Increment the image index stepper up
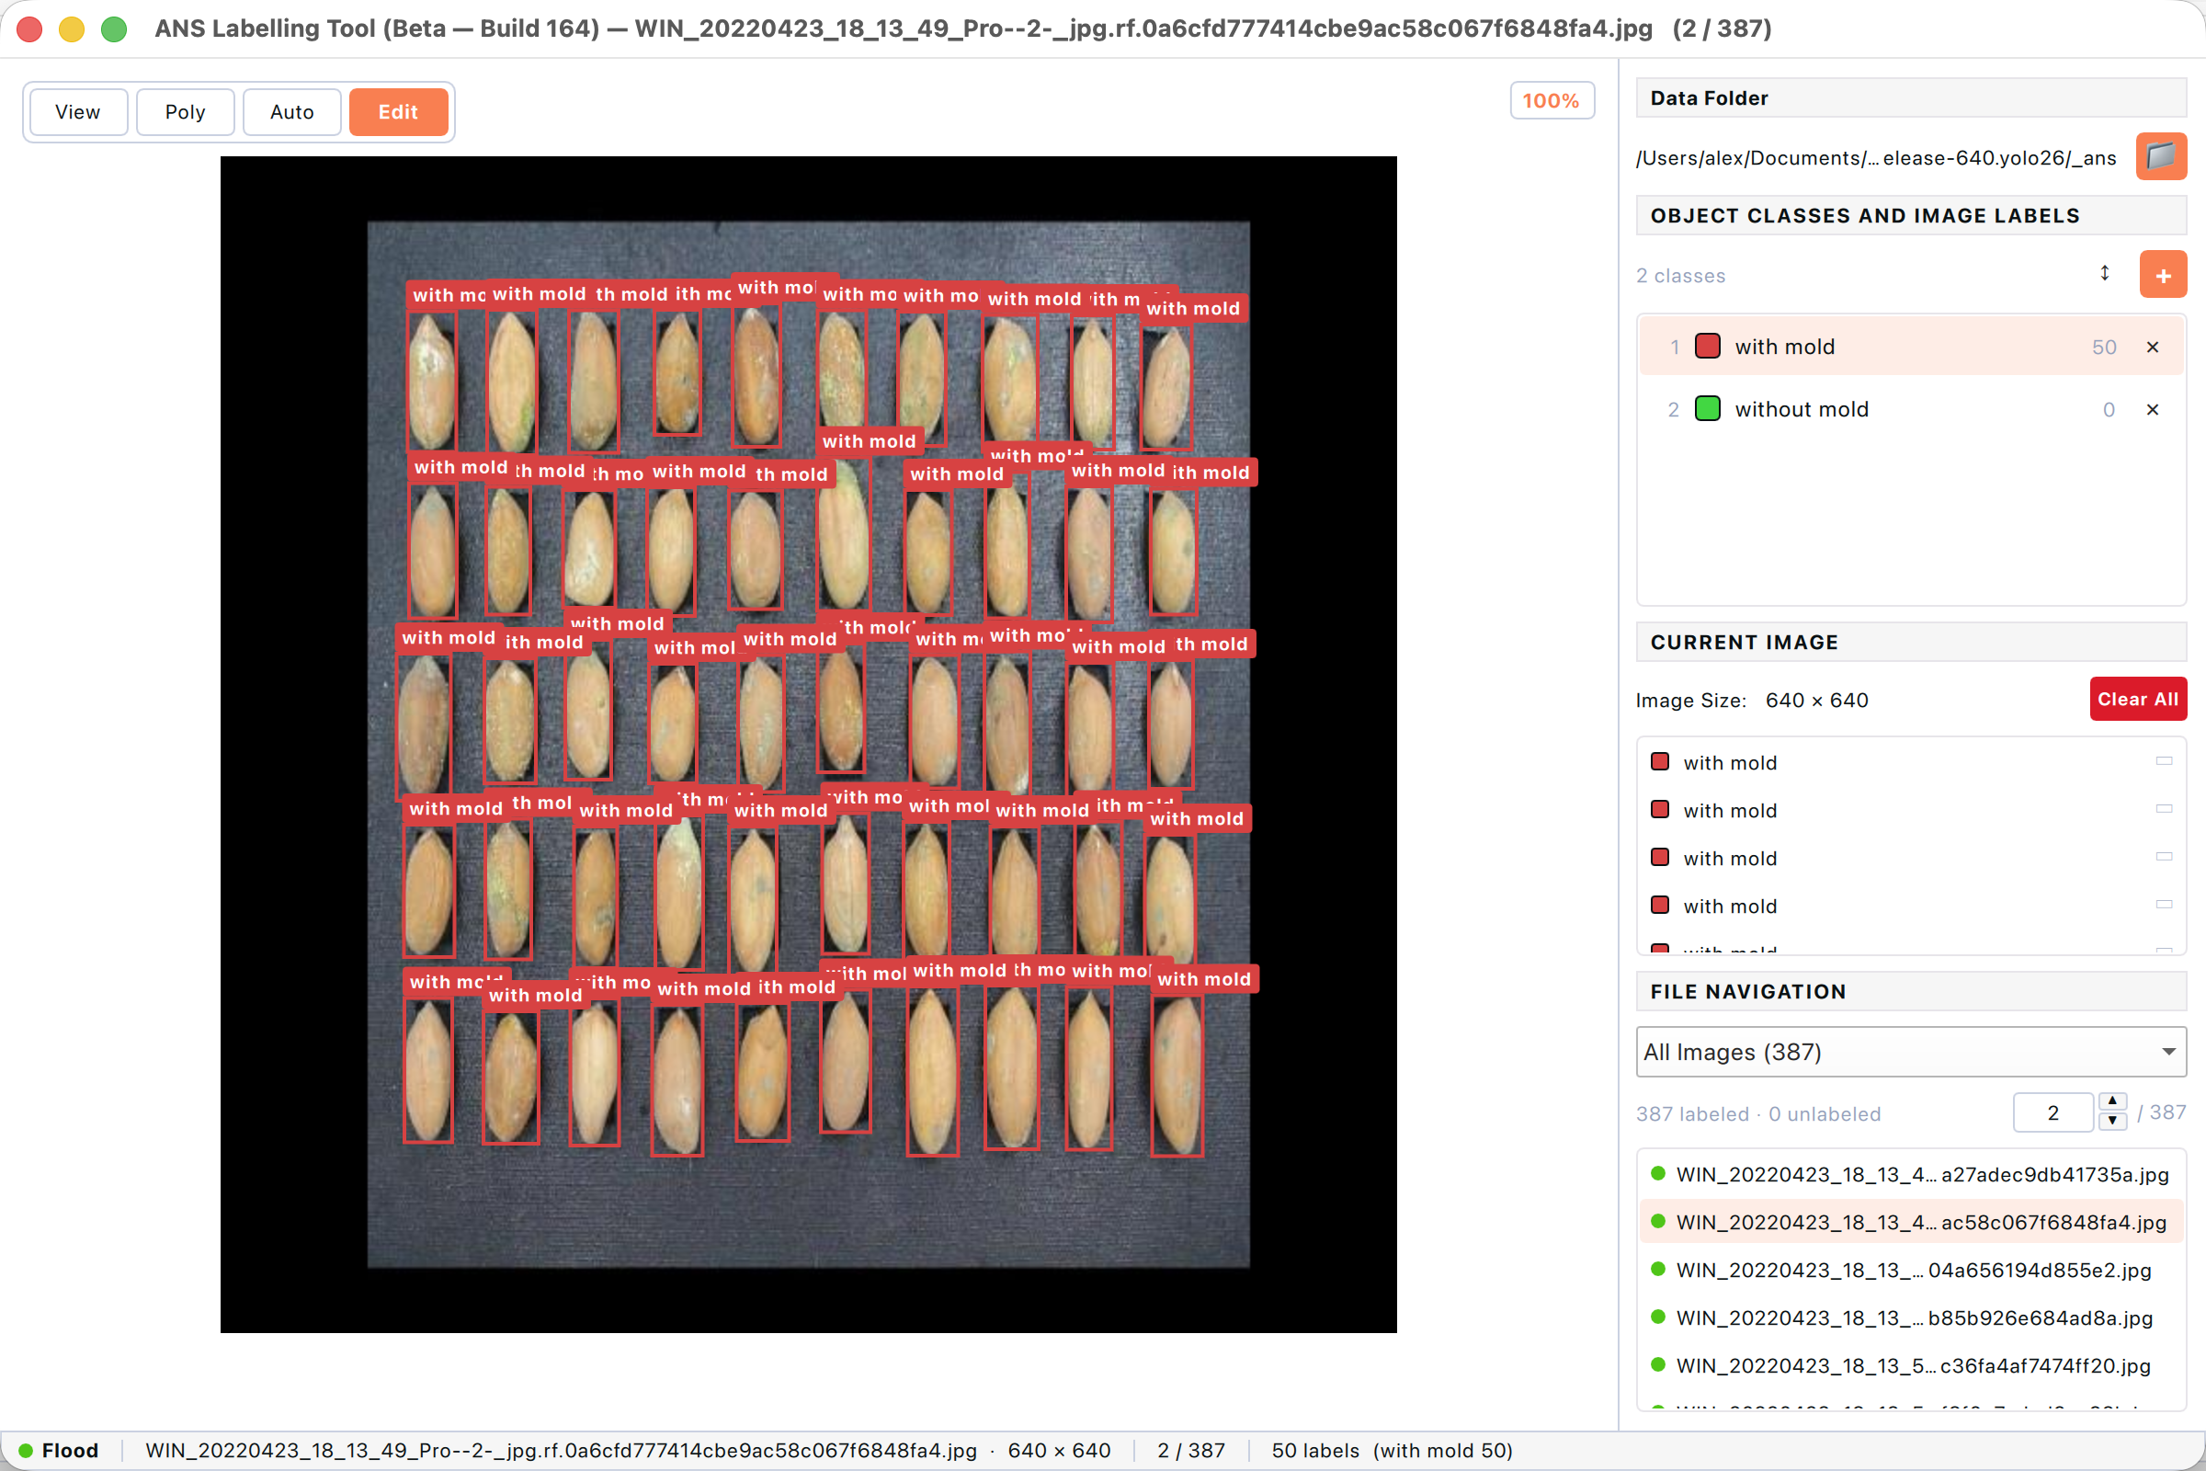Image resolution: width=2206 pixels, height=1471 pixels. pyautogui.click(x=2112, y=1101)
